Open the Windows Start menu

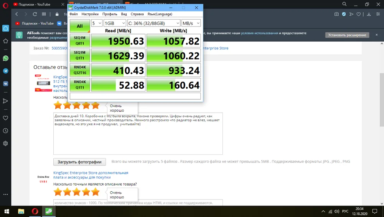pos(7,211)
